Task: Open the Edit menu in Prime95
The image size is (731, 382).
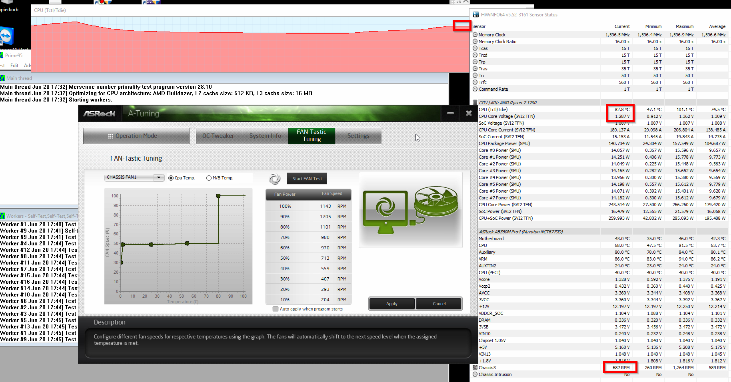Action: tap(14, 65)
